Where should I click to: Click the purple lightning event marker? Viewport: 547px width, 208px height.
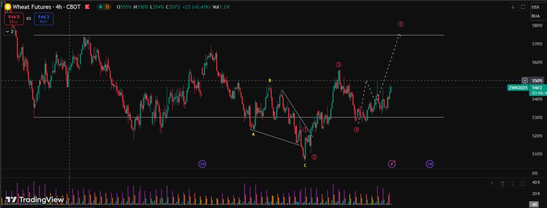392,163
